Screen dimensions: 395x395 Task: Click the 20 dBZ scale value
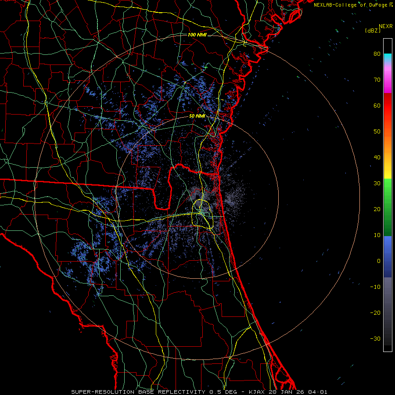(x=377, y=209)
